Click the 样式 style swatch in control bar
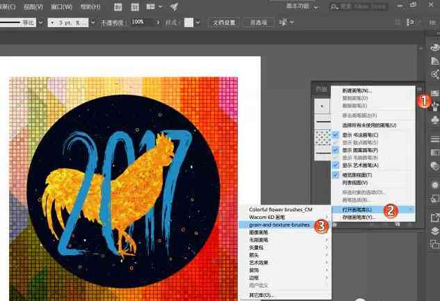Screen dimensions: 440x301 click(188, 22)
